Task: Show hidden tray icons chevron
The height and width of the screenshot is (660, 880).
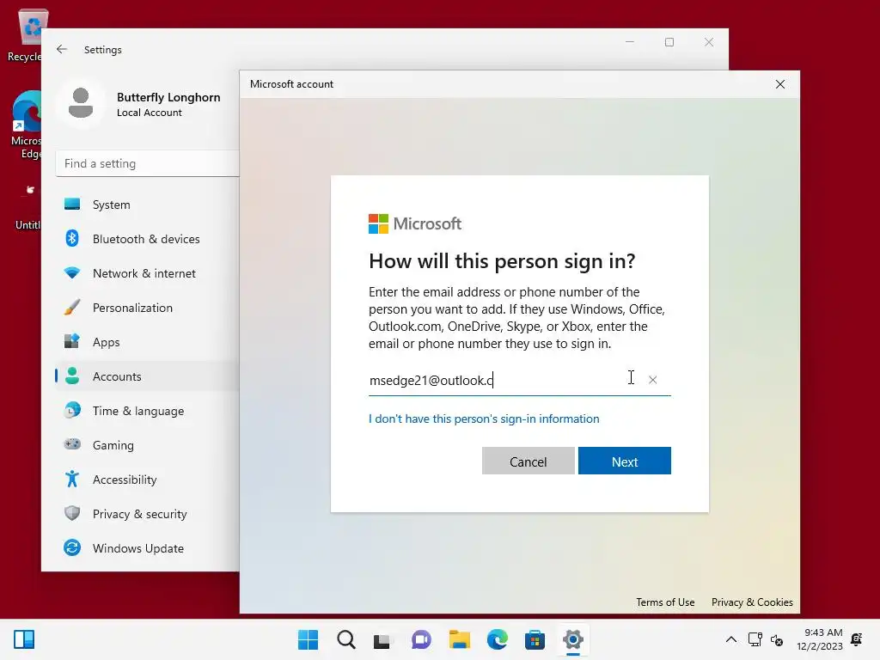Action: [731, 639]
